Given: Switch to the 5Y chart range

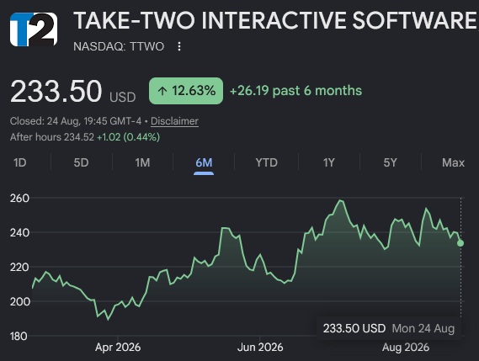Looking at the screenshot, I should (390, 162).
